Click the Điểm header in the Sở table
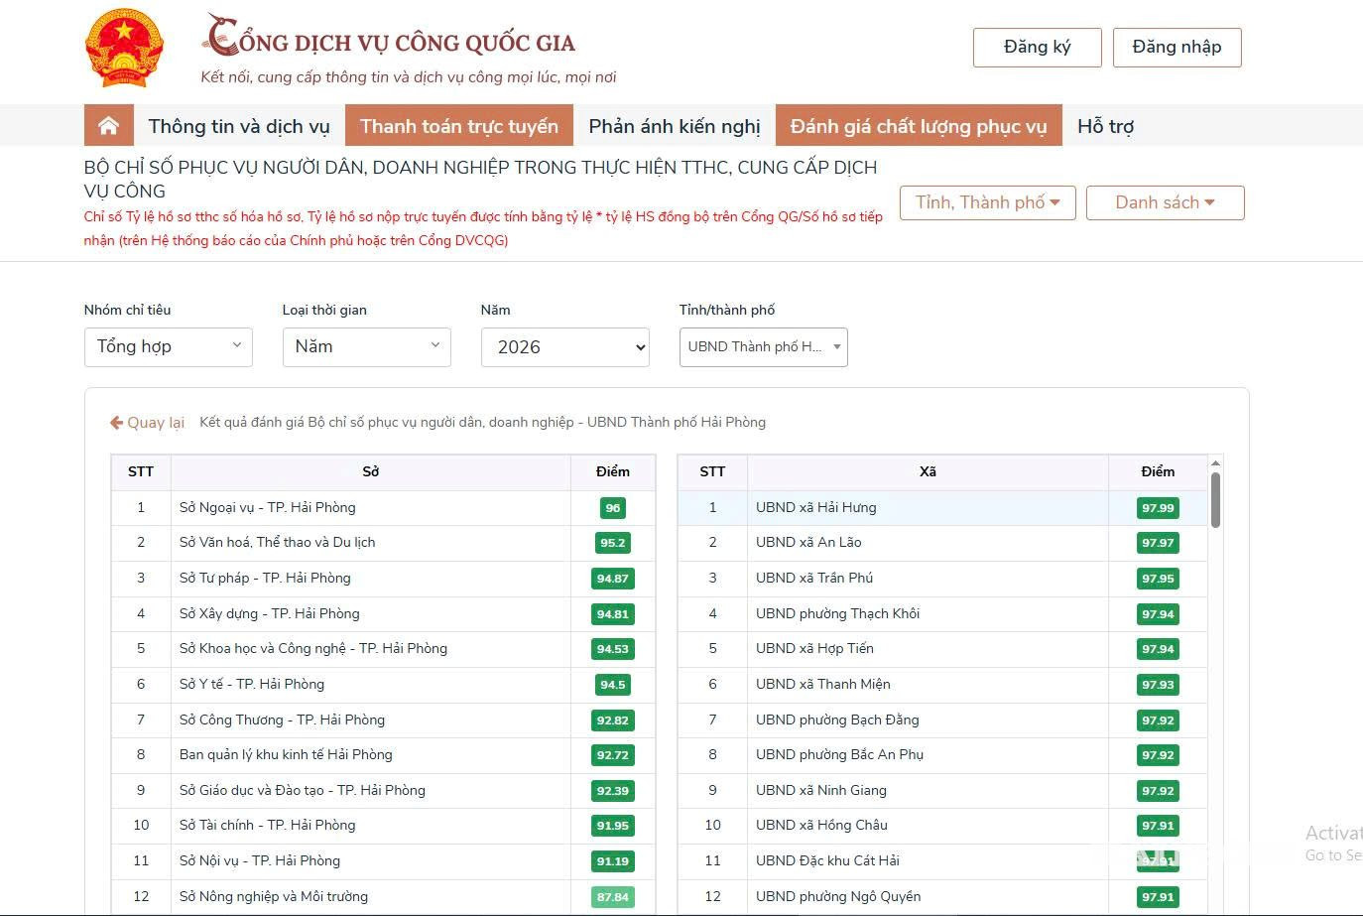 (613, 472)
